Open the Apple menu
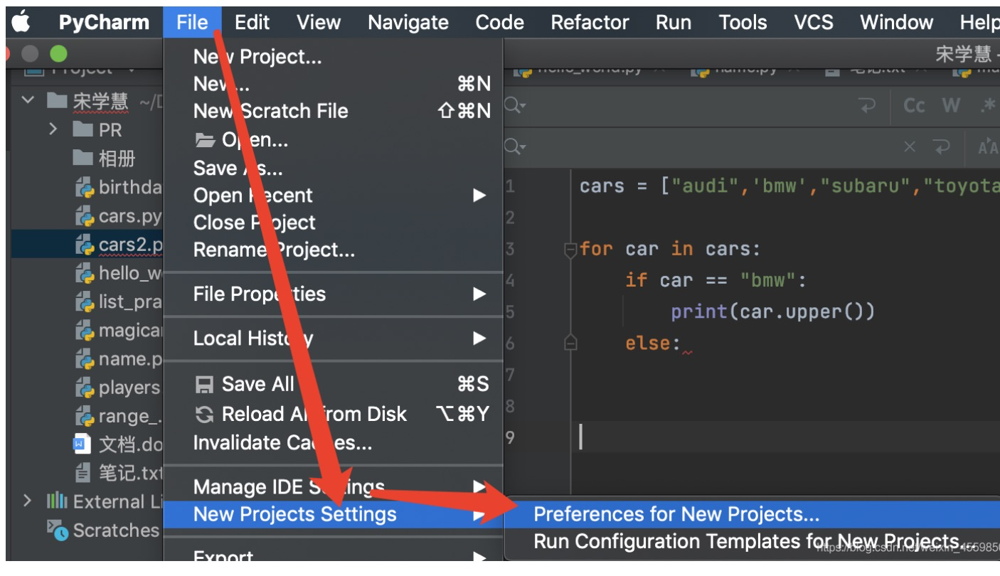The image size is (1000, 576). point(21,23)
